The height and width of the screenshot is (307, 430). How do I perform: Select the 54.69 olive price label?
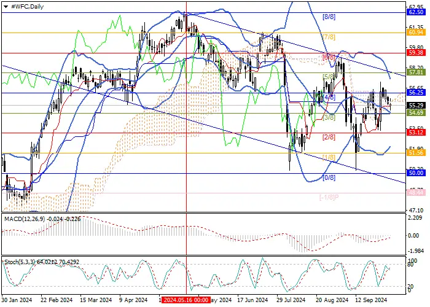(416, 112)
